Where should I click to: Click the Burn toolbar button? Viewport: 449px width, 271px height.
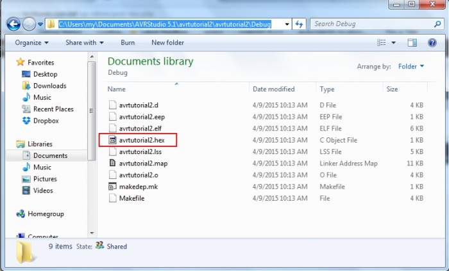pyautogui.click(x=128, y=43)
